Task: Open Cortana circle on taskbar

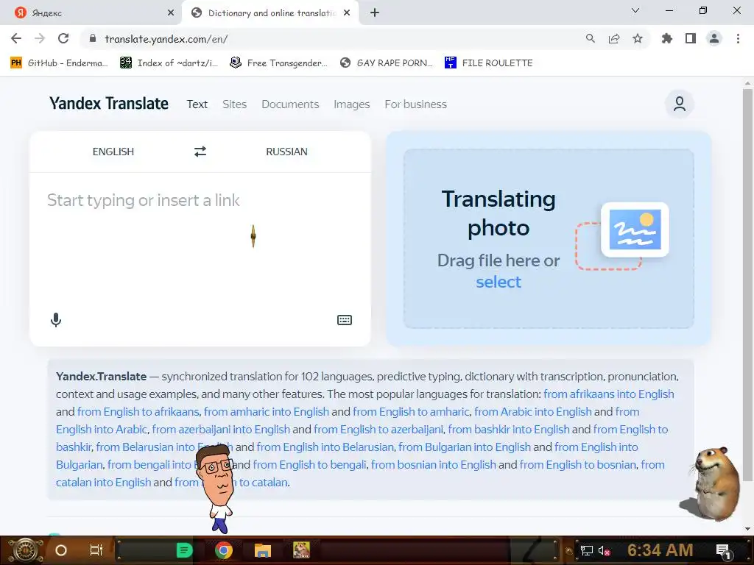Action: (x=61, y=550)
